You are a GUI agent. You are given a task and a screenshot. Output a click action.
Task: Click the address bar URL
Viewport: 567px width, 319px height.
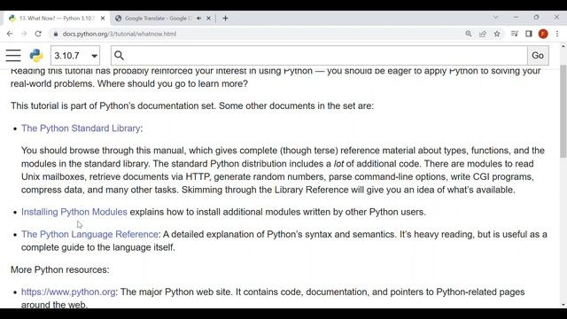pyautogui.click(x=120, y=34)
